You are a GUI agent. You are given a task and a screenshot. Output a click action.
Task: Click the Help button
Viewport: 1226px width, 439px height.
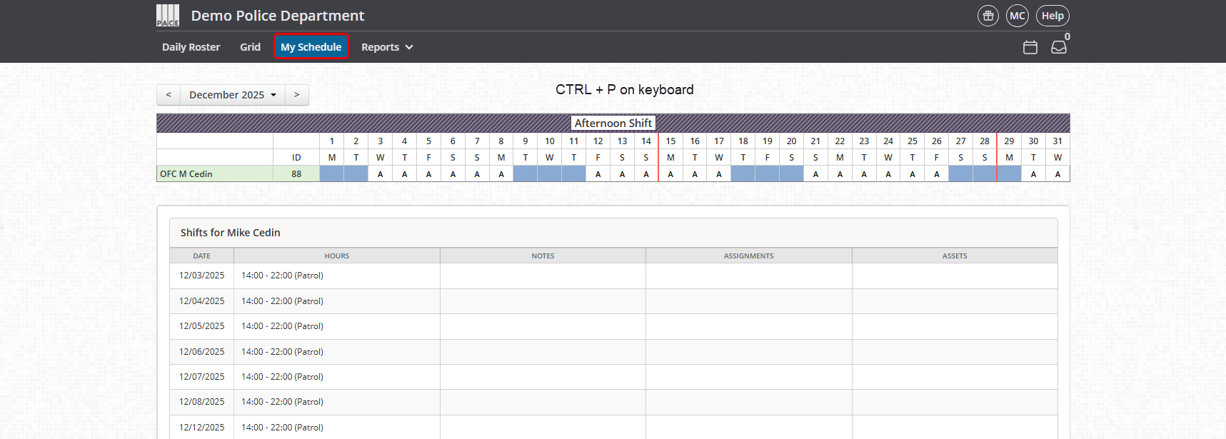coord(1052,16)
